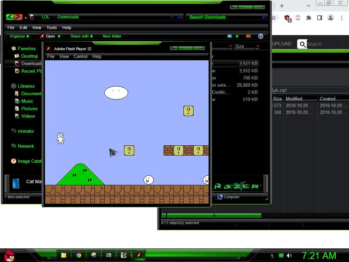Open the Flash Player View menu
This screenshot has height=262, width=349.
point(64,56)
